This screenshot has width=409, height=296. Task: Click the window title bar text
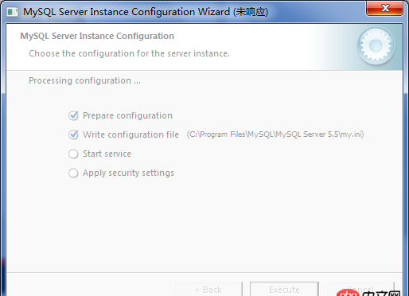146,12
